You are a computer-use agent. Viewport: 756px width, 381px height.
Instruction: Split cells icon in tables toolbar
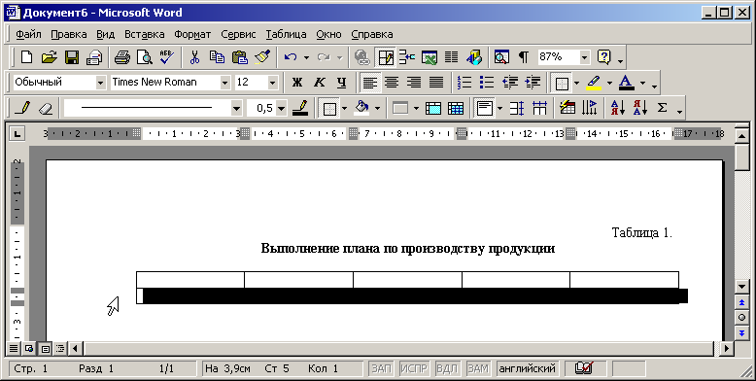pos(456,108)
